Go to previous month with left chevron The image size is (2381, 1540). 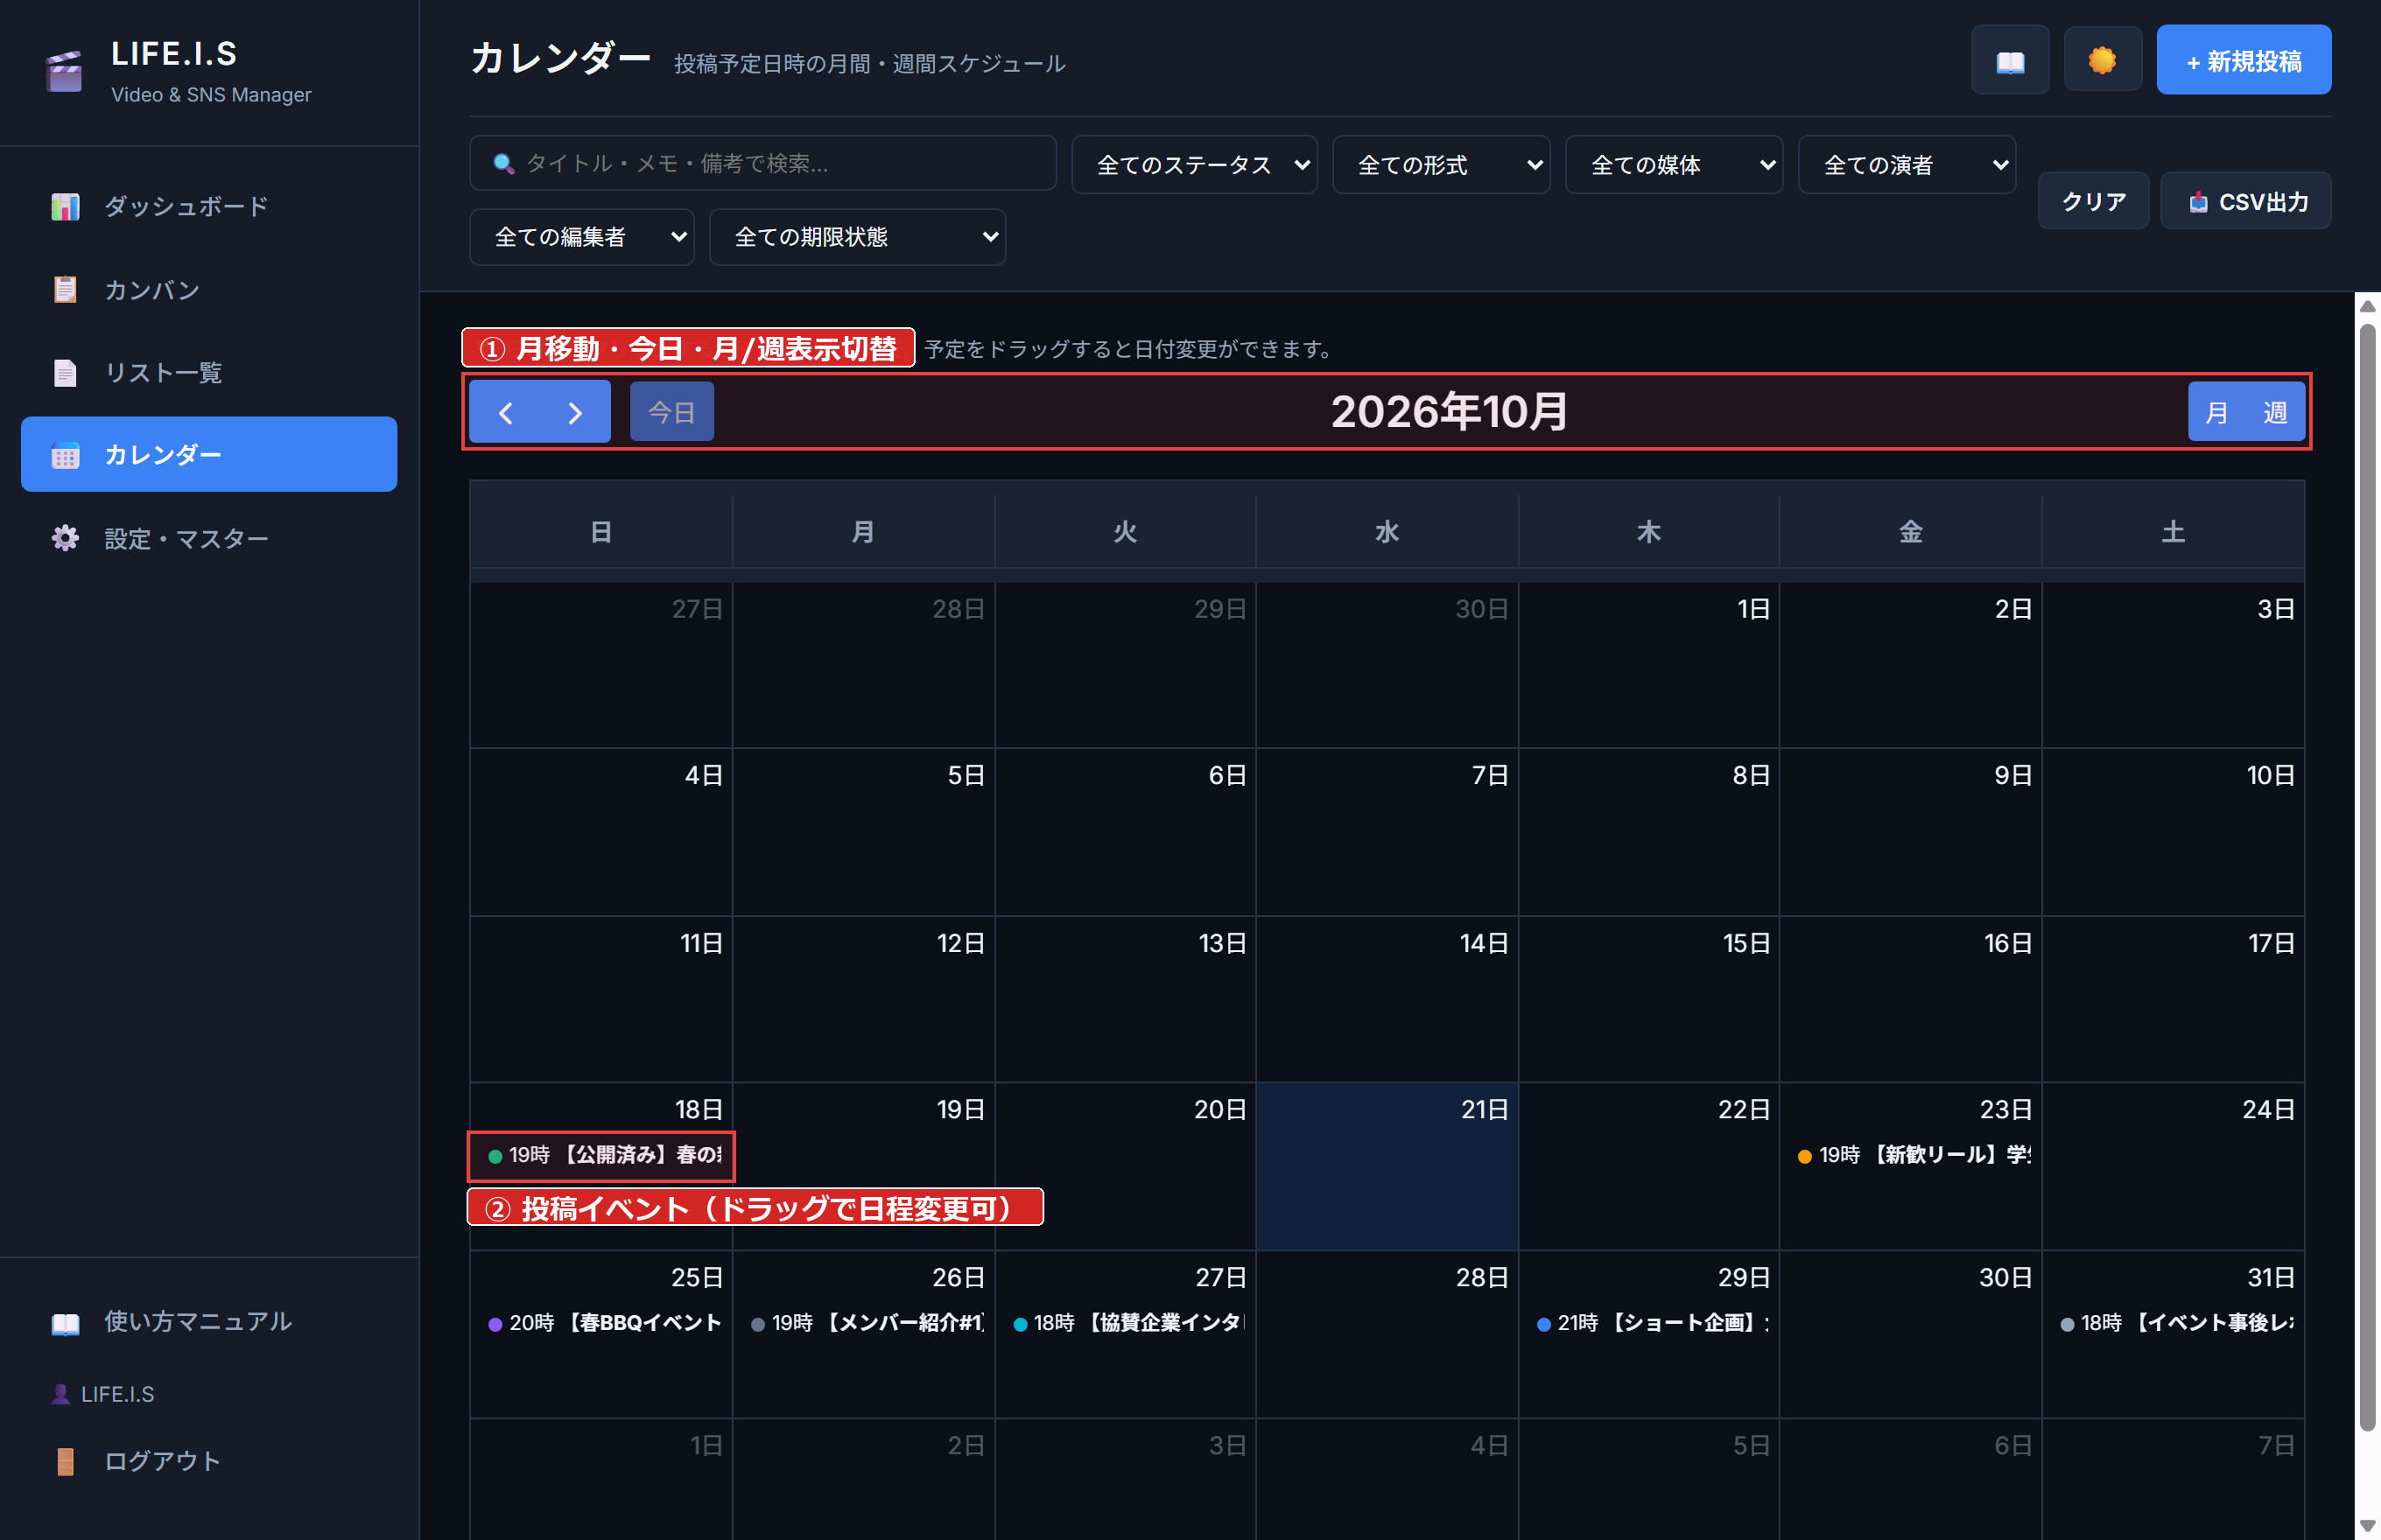[x=505, y=412]
